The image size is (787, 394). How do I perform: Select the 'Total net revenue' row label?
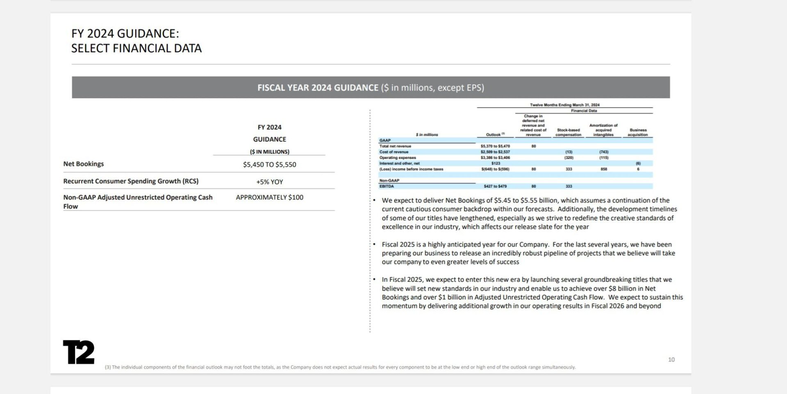395,146
